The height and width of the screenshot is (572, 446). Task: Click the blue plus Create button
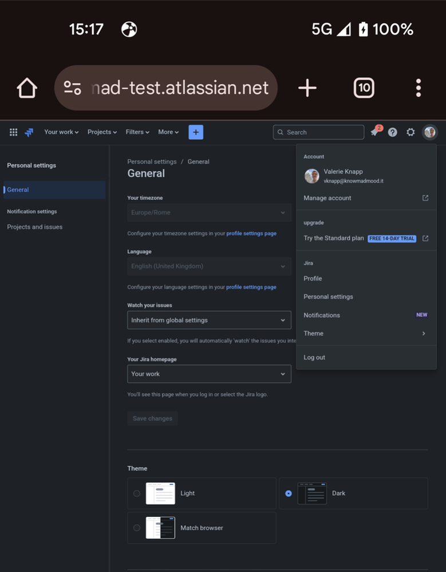[195, 132]
